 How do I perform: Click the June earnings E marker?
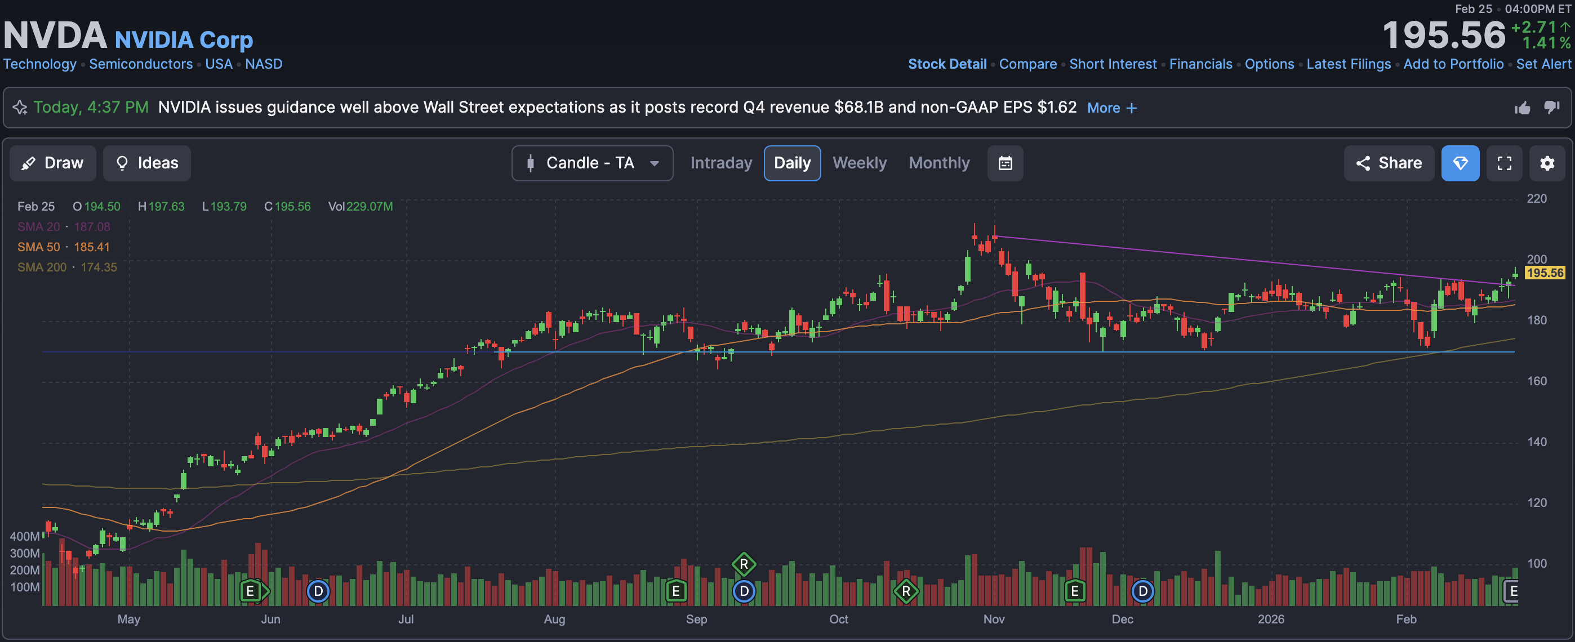(250, 591)
